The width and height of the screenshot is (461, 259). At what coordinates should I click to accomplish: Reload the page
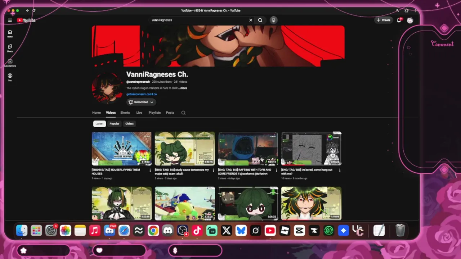click(34, 11)
